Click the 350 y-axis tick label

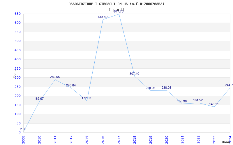(17, 68)
